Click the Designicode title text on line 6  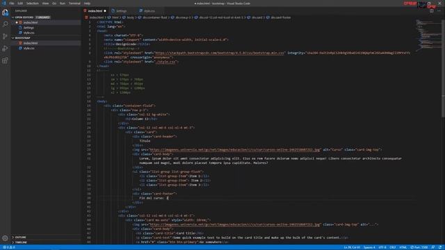(x=127, y=44)
